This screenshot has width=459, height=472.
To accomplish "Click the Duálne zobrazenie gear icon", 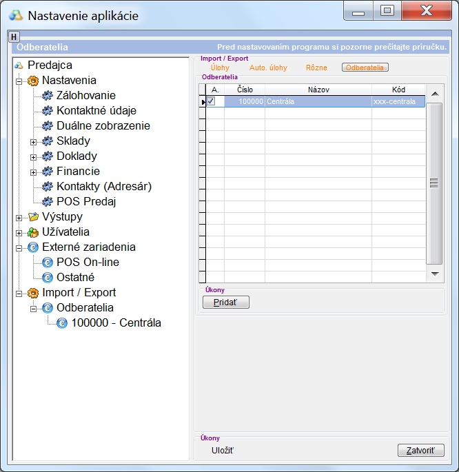I will click(x=48, y=126).
